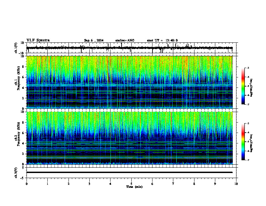Click the date 'Sep. 6, 2024'
Screen dimensions: 266x206
coord(94,40)
